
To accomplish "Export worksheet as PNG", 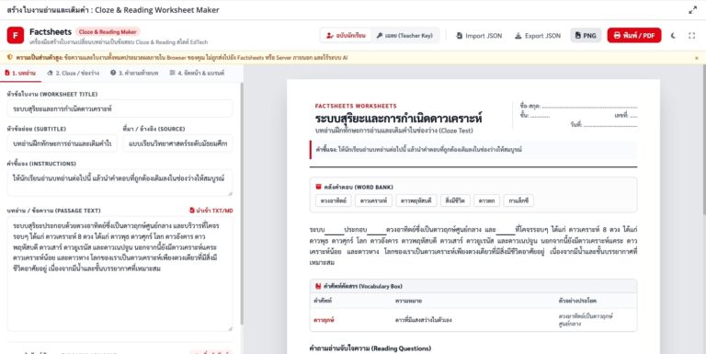I will pos(586,36).
